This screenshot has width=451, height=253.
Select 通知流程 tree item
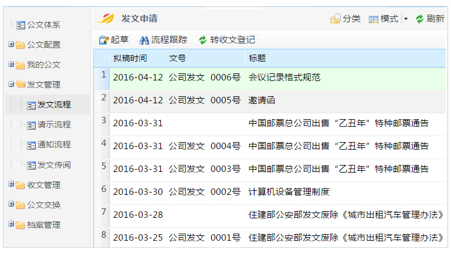54,144
